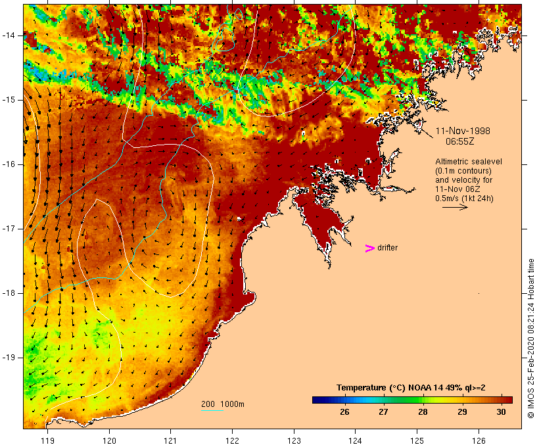Click 'Altimetric sealevel' caption line
Image resolution: width=539 pixels, height=447 pixels.
(469, 162)
